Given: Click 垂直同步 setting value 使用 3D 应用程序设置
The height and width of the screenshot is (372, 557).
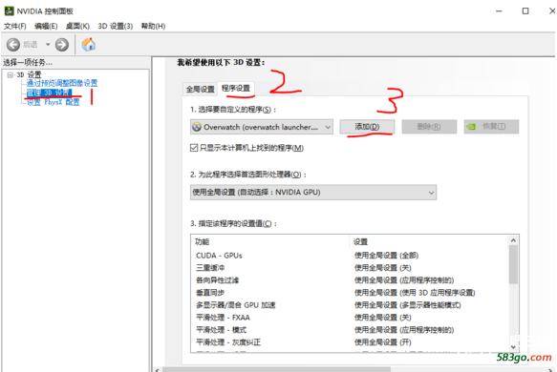Looking at the screenshot, I should (x=415, y=293).
